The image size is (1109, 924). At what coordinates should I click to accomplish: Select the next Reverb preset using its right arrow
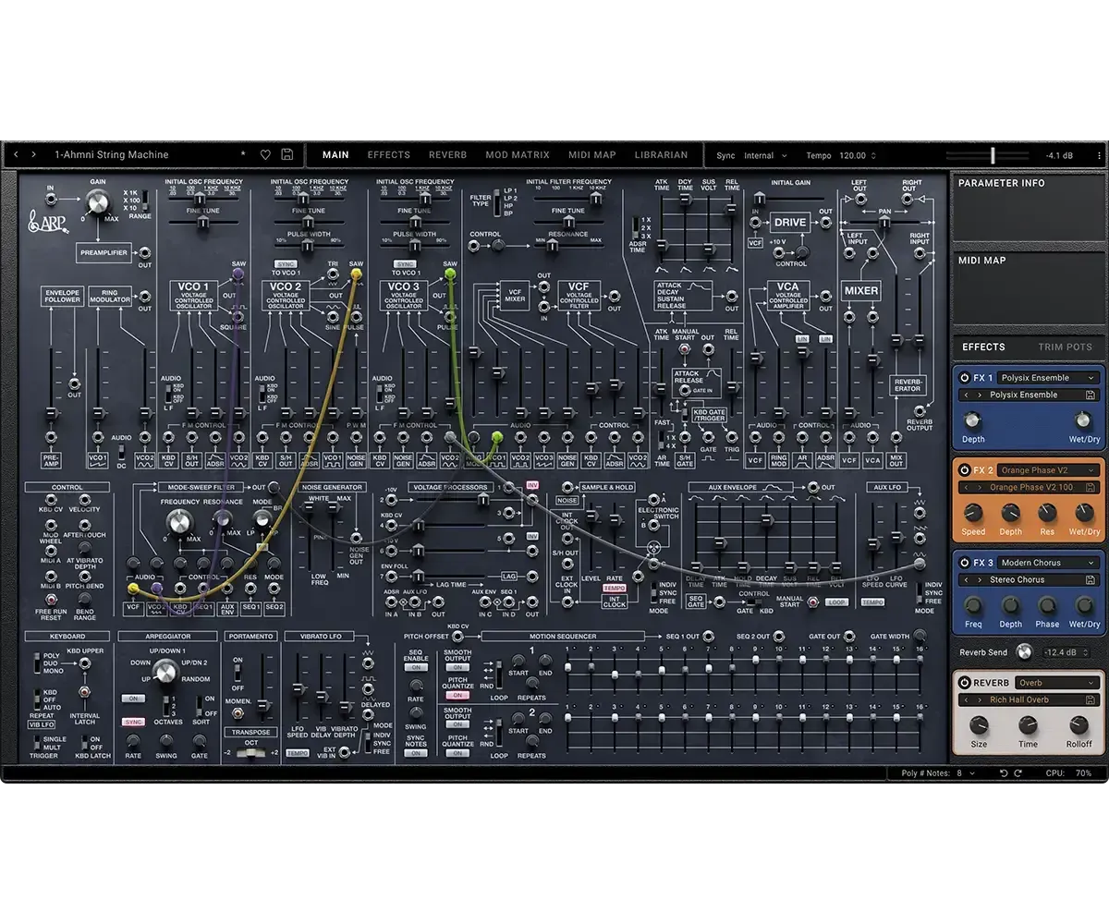click(978, 699)
